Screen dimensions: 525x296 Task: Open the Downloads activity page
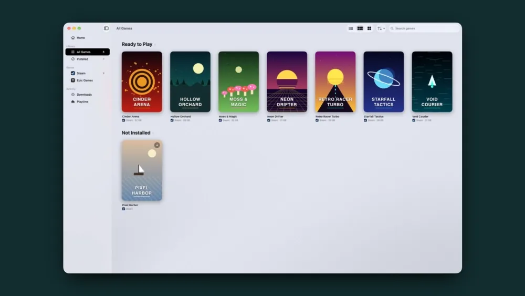coord(87,95)
